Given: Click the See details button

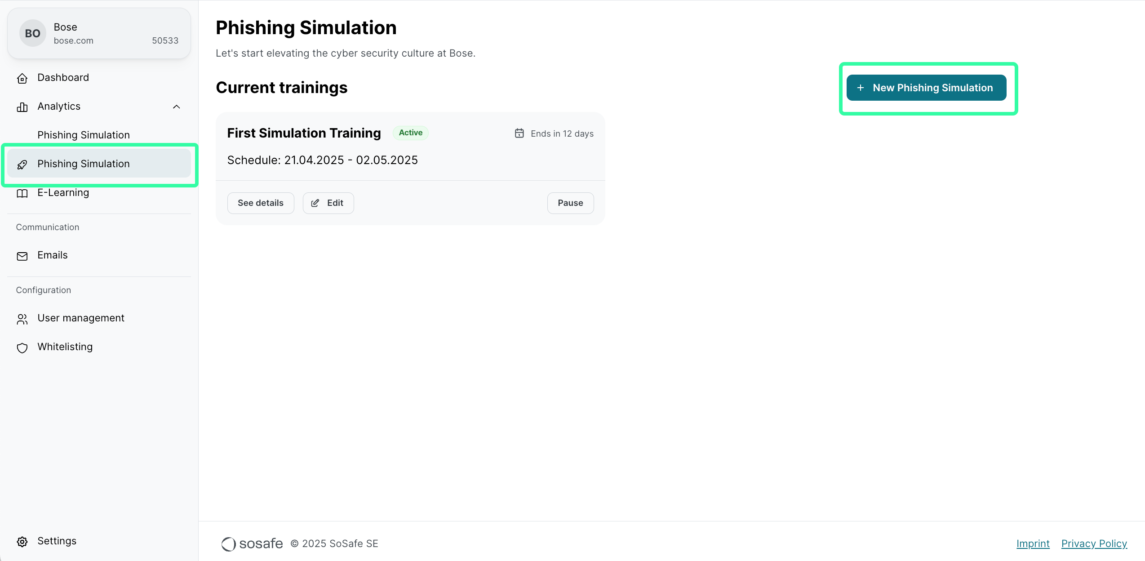Looking at the screenshot, I should (x=260, y=203).
